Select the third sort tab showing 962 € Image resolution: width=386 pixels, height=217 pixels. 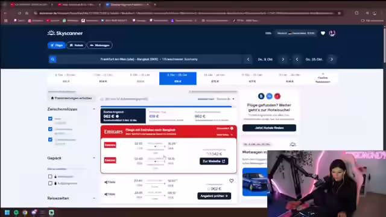pyautogui.click(x=214, y=116)
